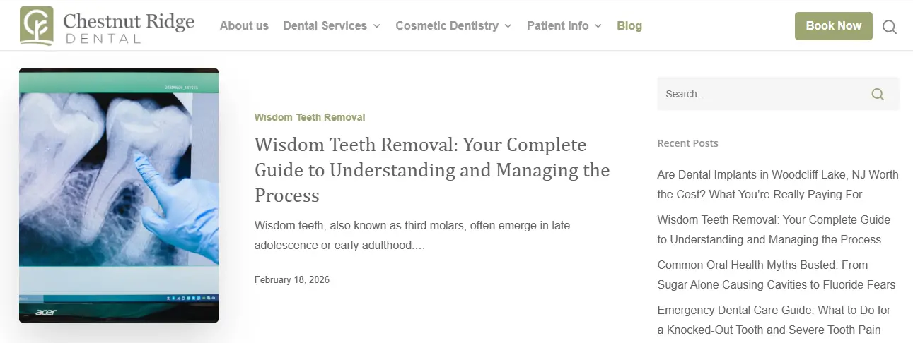Click the dental X-ray post thumbnail
Viewport: 913px width, 343px height.
click(119, 195)
